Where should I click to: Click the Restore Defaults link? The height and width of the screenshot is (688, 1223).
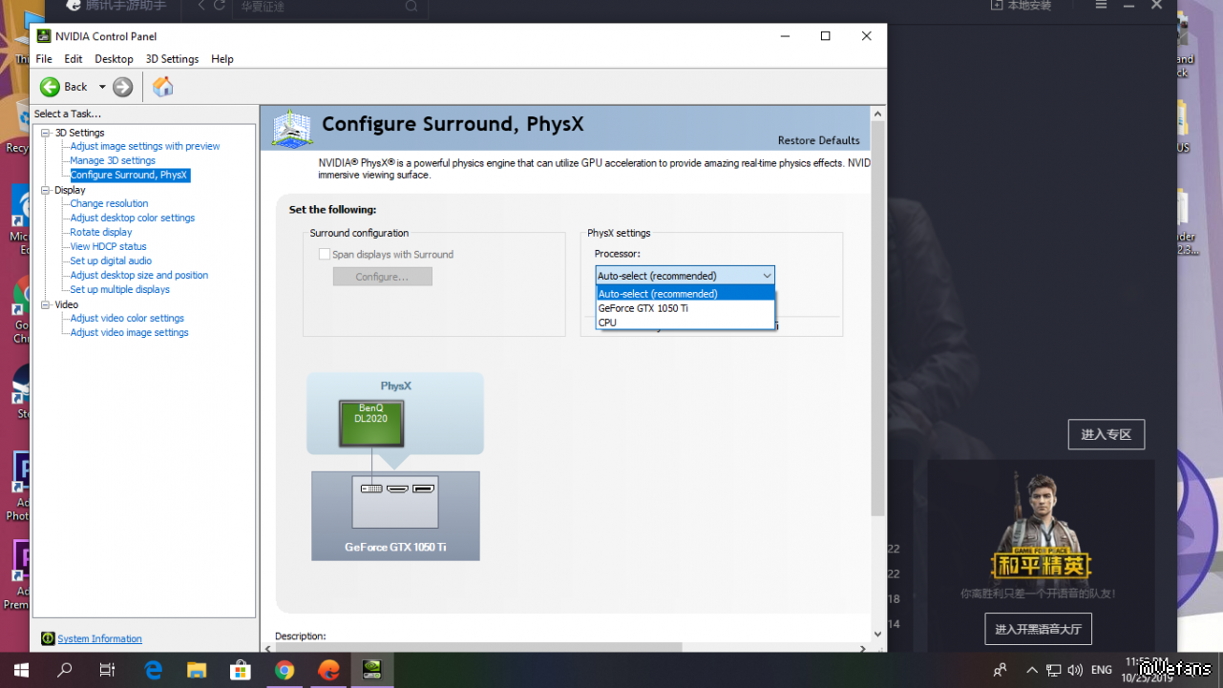tap(819, 140)
